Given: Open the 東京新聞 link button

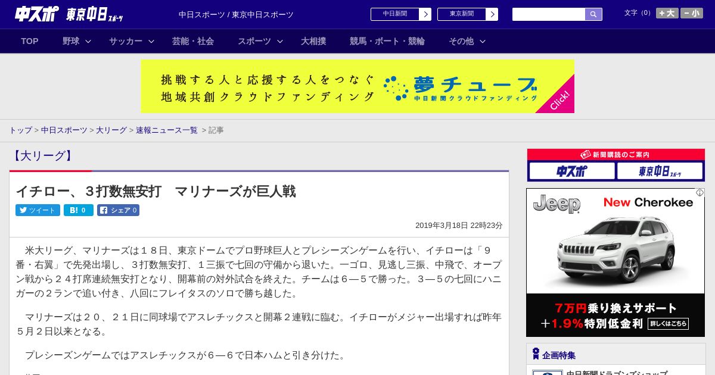Looking at the screenshot, I should coord(462,14).
